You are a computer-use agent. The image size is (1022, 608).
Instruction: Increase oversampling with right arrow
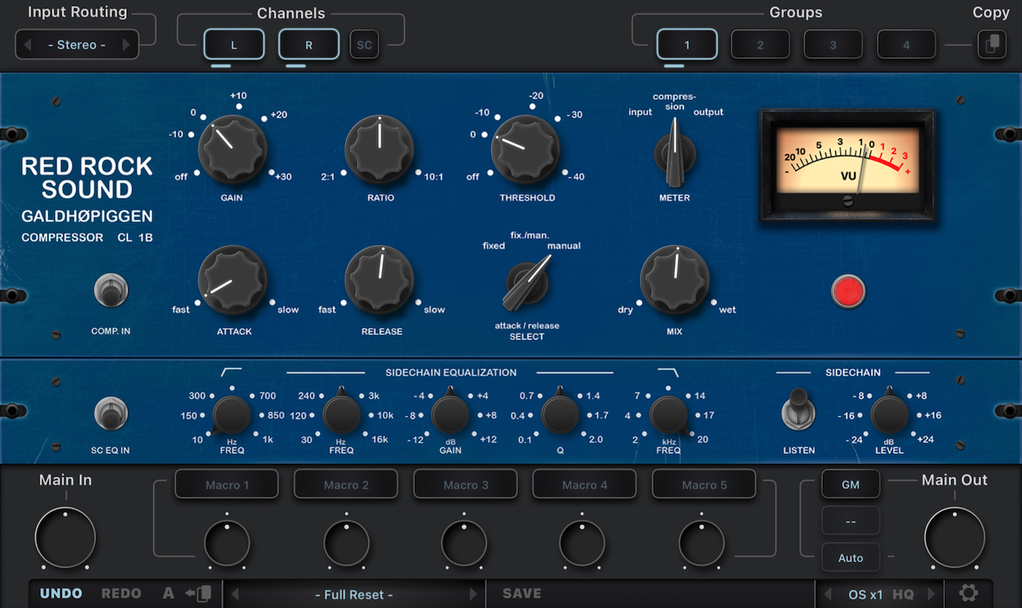[931, 594]
